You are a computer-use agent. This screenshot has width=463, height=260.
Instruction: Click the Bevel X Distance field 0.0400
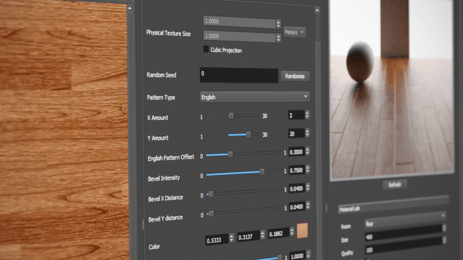(297, 189)
